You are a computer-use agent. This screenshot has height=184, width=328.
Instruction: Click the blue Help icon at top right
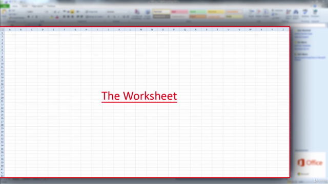tap(315, 6)
